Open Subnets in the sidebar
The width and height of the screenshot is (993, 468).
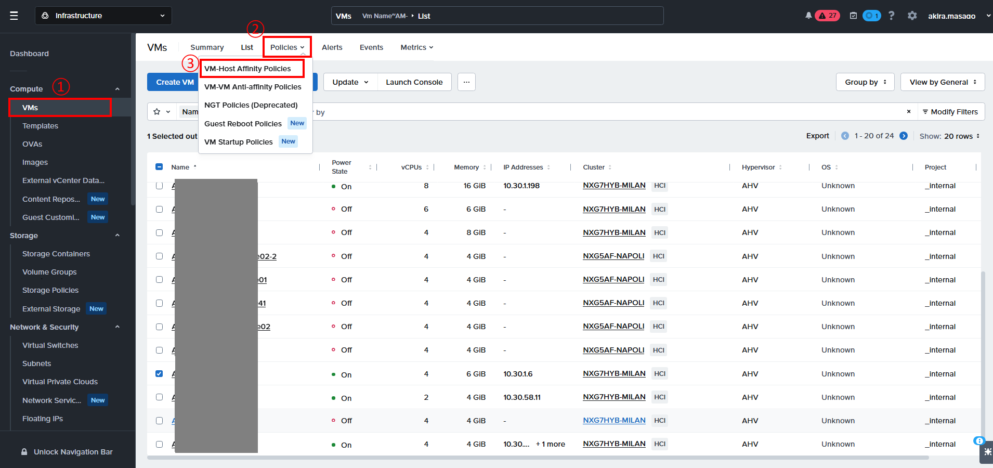point(36,363)
